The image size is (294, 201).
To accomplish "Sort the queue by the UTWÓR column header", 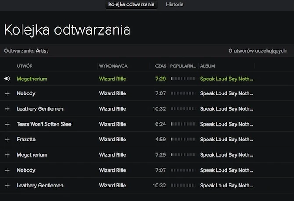I will [25, 66].
